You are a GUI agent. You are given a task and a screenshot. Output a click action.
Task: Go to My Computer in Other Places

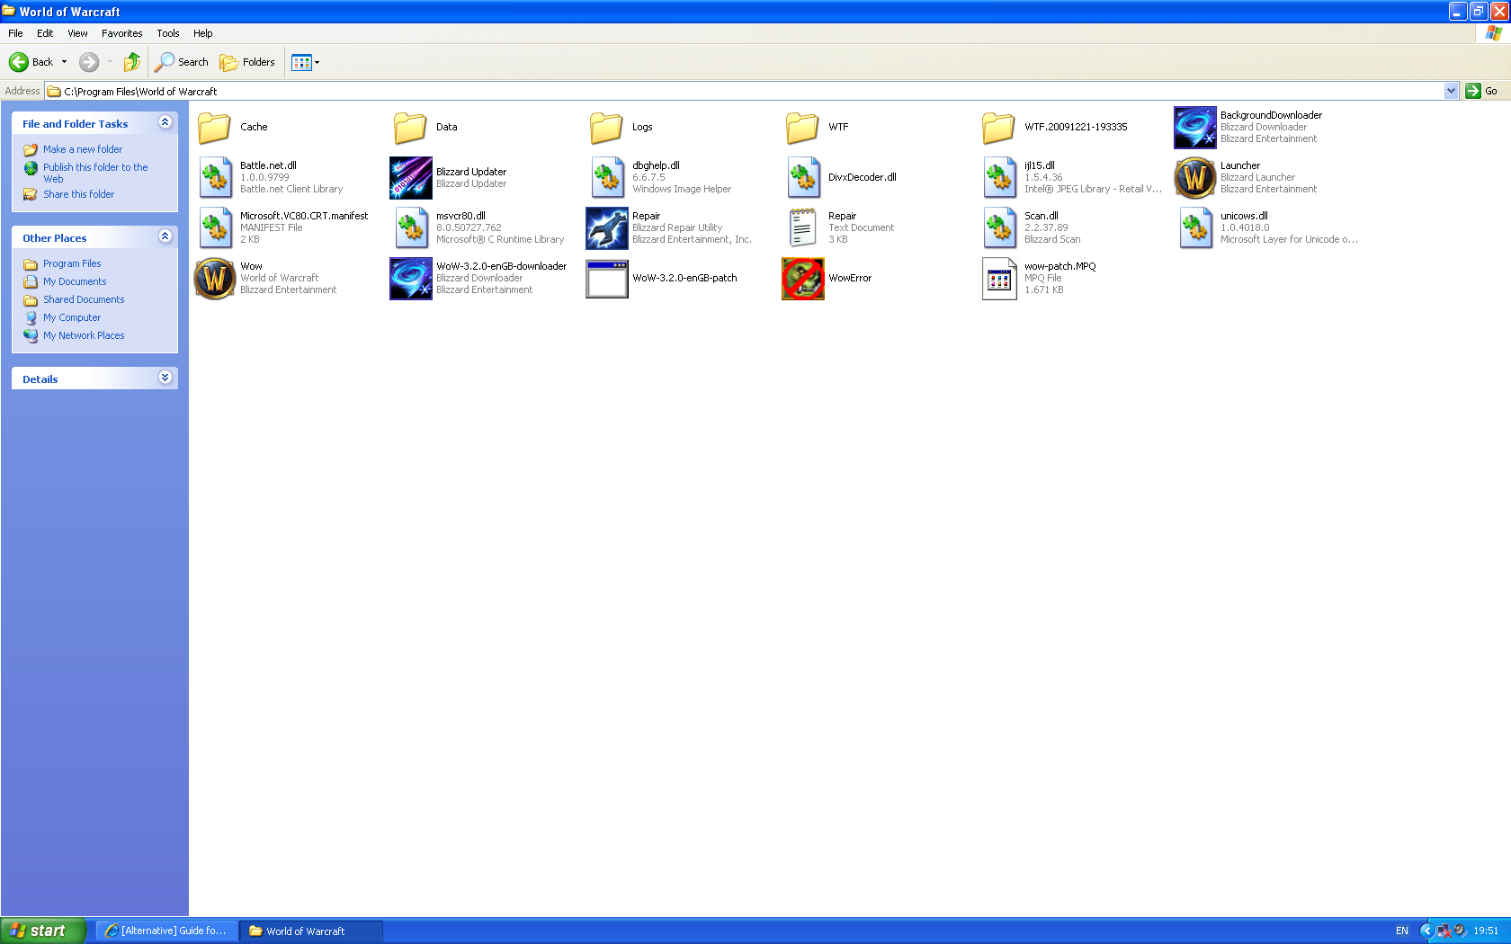tap(72, 317)
